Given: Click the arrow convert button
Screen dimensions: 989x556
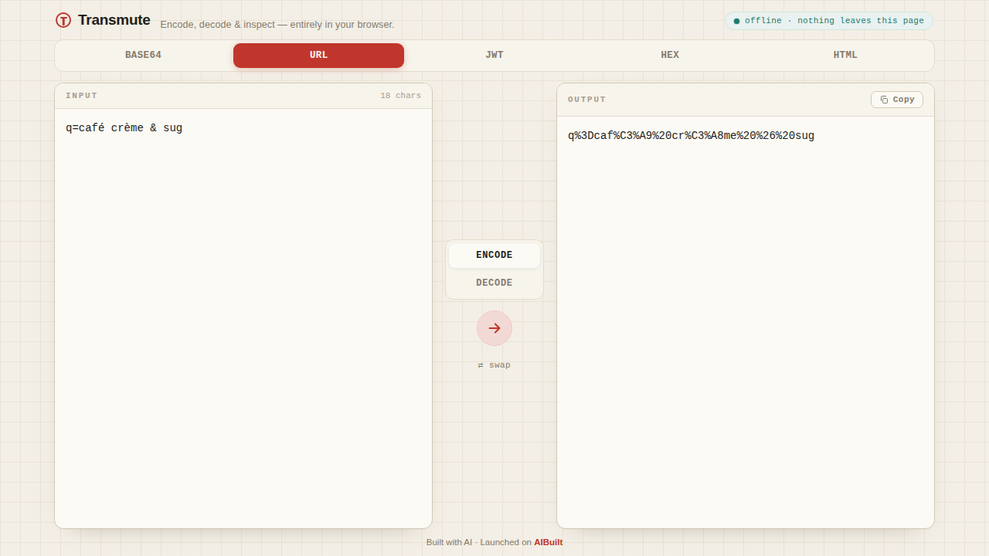Looking at the screenshot, I should click(494, 328).
